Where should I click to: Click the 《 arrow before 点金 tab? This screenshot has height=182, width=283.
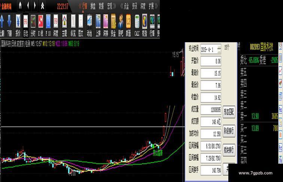coord(122,6)
